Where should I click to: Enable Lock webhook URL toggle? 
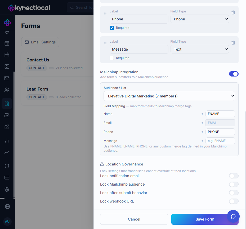point(234,201)
